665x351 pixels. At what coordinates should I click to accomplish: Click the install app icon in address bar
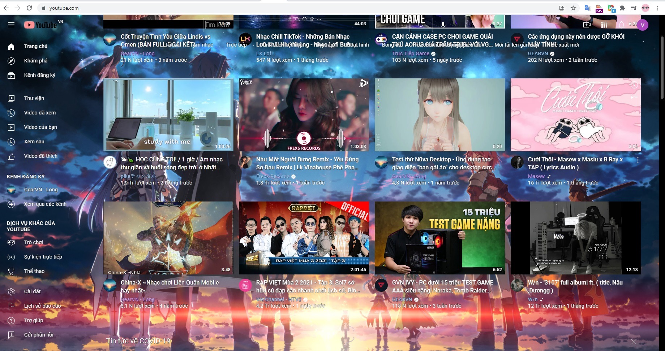[562, 8]
